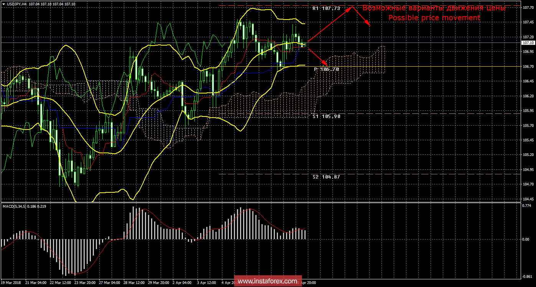Screen dimensions: 536x287
Task: Click the 3 Apr 12:00 time label
Action: [207, 283]
